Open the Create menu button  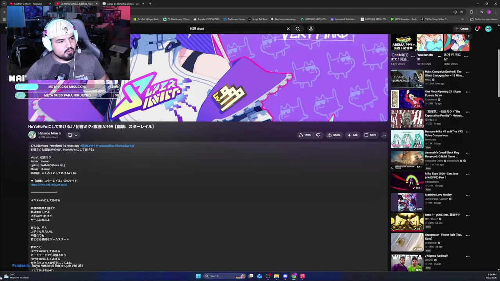(462, 28)
